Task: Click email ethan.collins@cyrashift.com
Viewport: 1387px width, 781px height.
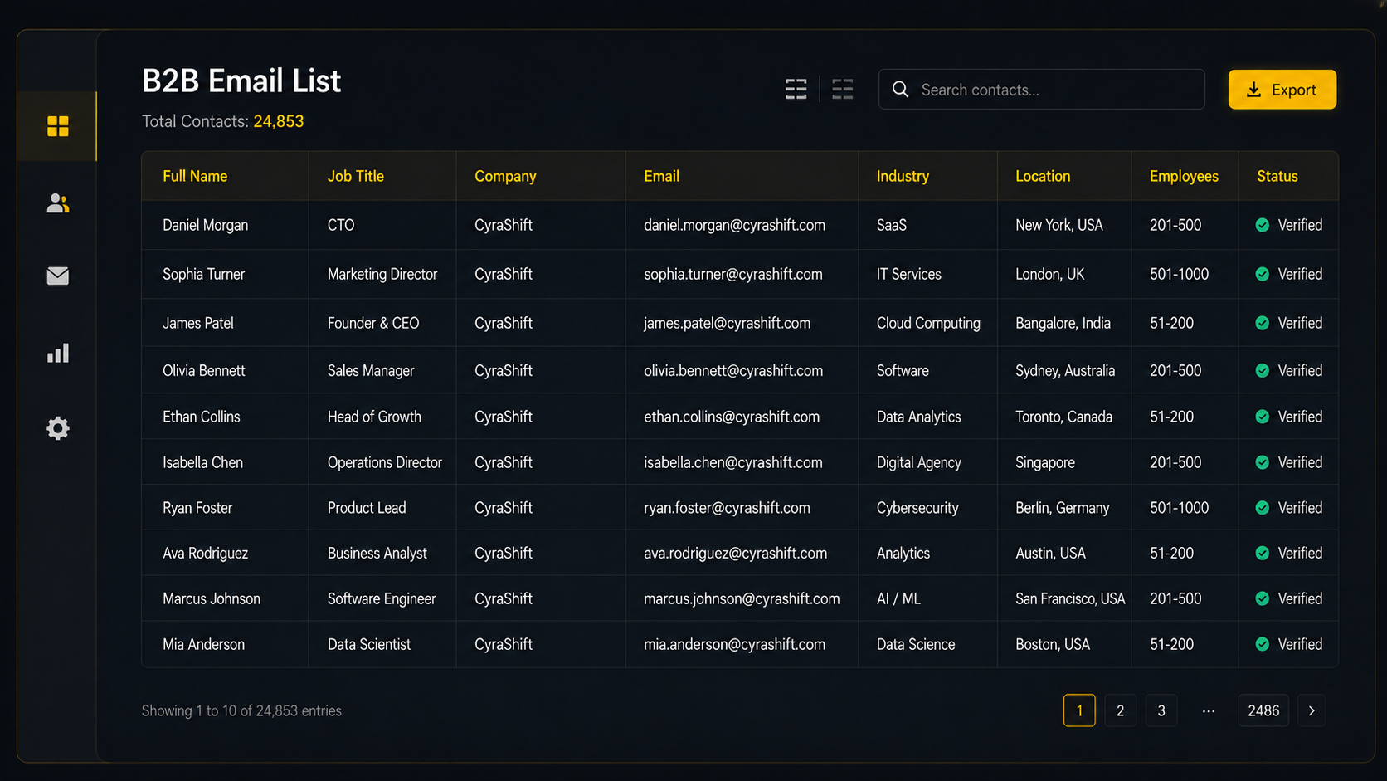Action: pos(732,417)
